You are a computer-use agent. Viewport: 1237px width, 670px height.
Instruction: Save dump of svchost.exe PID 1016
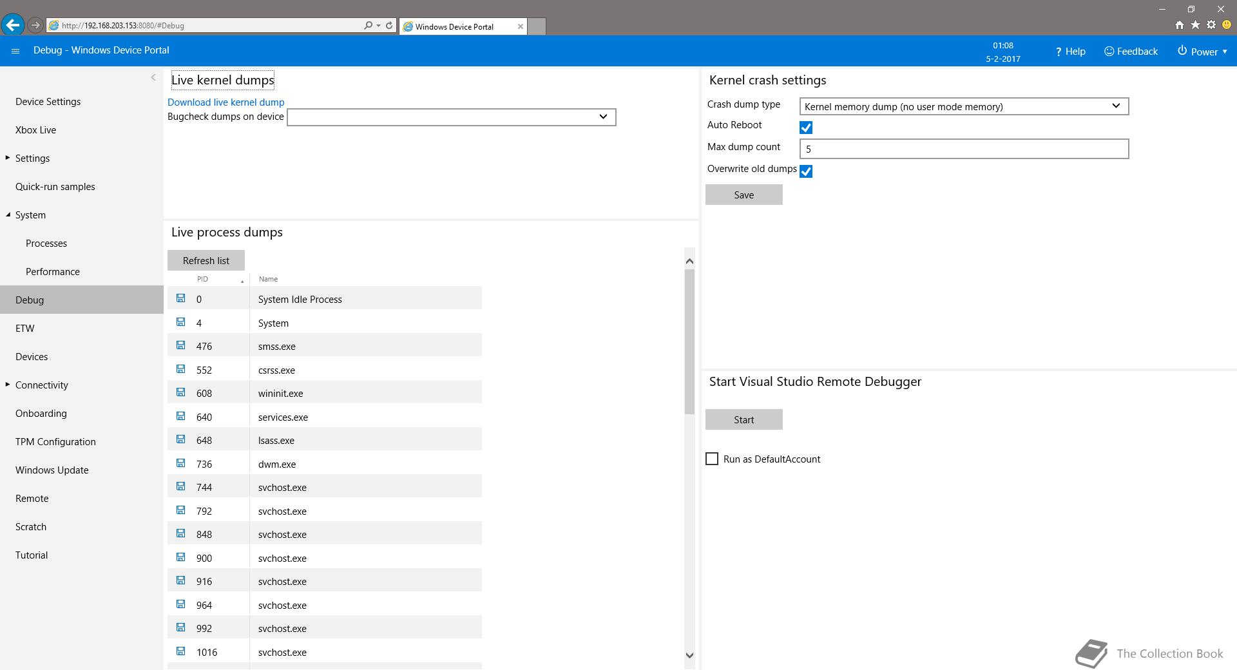click(x=181, y=651)
